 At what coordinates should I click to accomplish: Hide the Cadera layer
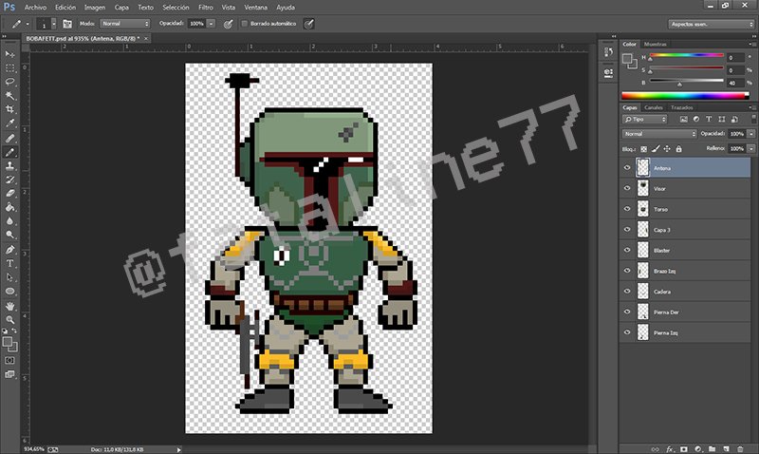(x=627, y=292)
